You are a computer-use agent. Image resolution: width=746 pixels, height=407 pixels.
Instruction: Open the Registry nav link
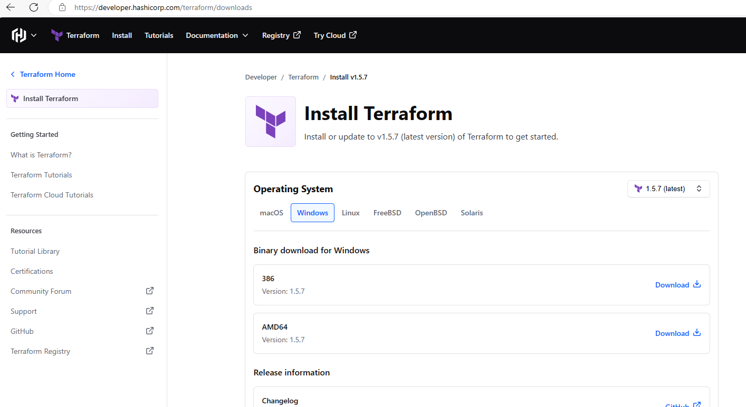281,35
